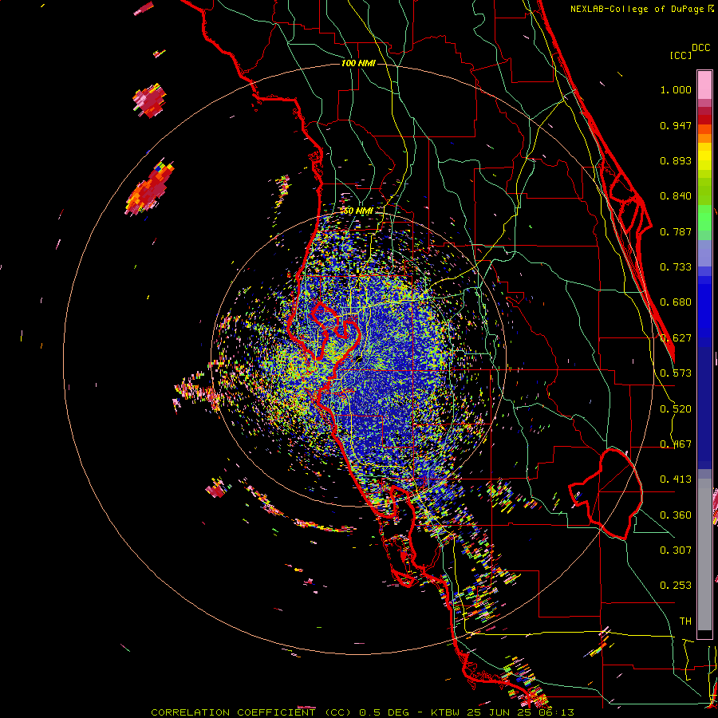The height and width of the screenshot is (718, 718).
Task: Click the 'TH' threshold label
Action: [685, 621]
